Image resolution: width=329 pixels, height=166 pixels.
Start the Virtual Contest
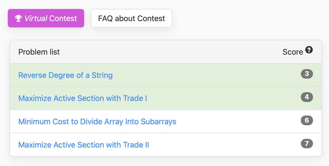coord(46,18)
